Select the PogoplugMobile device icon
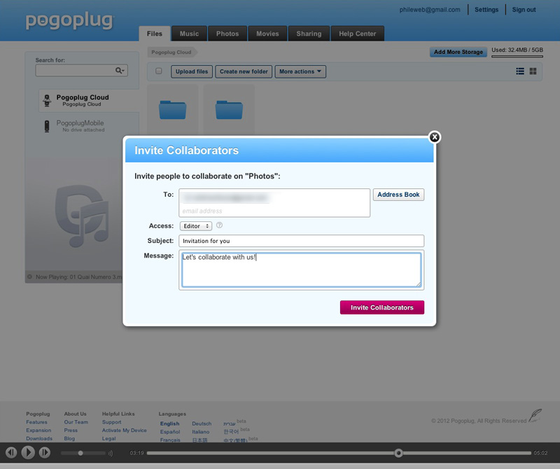This screenshot has width=560, height=469. (47, 126)
